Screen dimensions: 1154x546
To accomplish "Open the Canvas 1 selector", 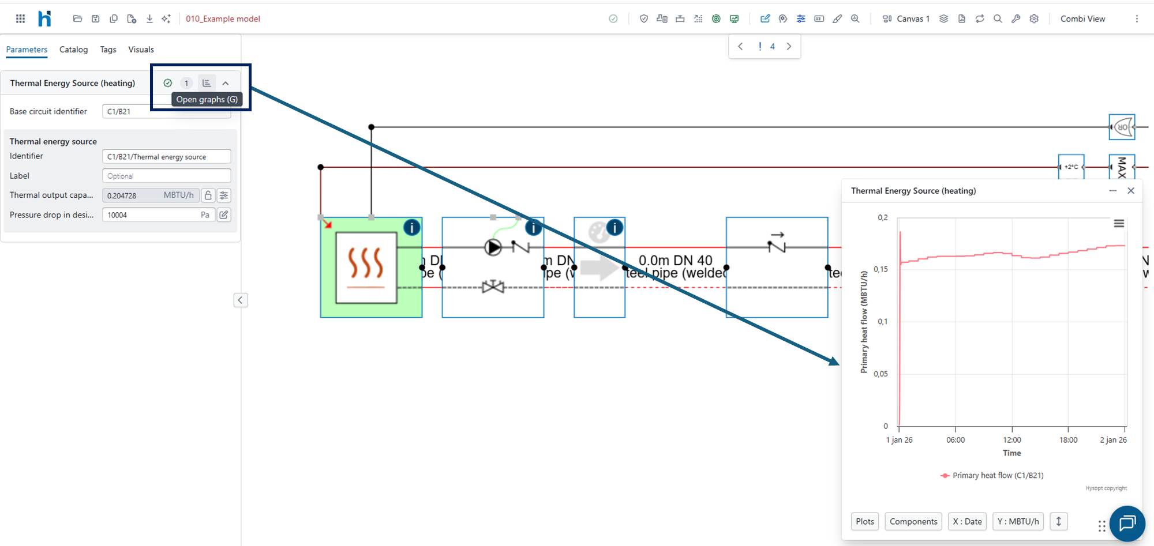I will point(906,18).
